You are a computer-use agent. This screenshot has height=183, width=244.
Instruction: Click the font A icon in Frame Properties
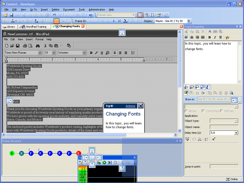tap(210, 31)
